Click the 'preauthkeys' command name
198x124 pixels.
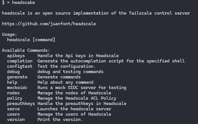(x=21, y=104)
